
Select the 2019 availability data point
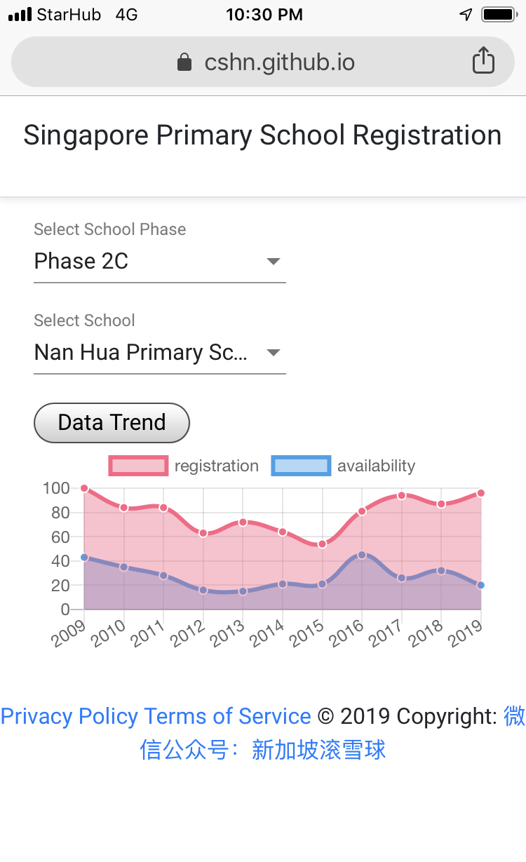[480, 585]
